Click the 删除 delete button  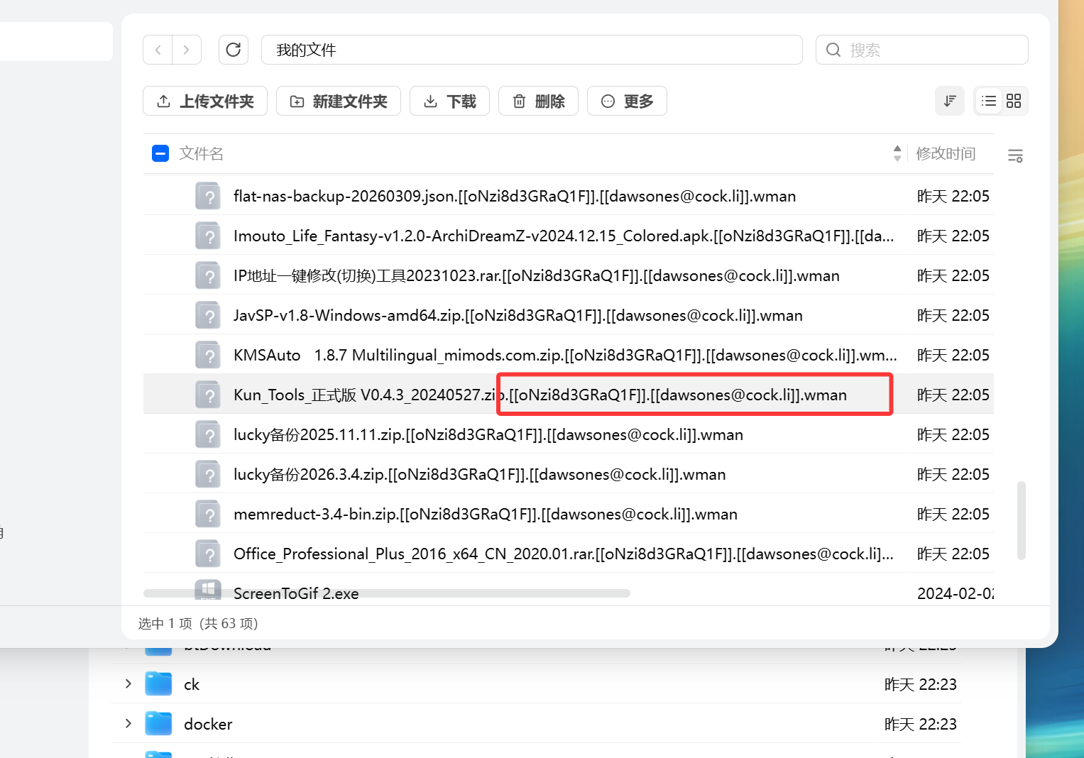click(x=538, y=101)
